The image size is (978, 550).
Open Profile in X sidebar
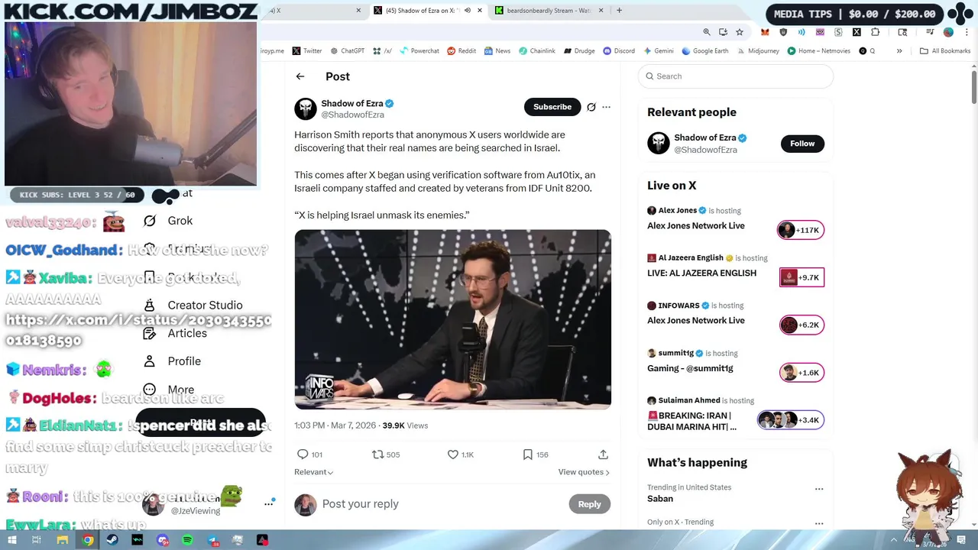coord(173,361)
